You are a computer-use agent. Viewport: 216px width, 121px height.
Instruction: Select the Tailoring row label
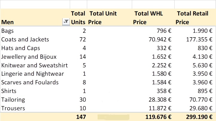[13, 100]
